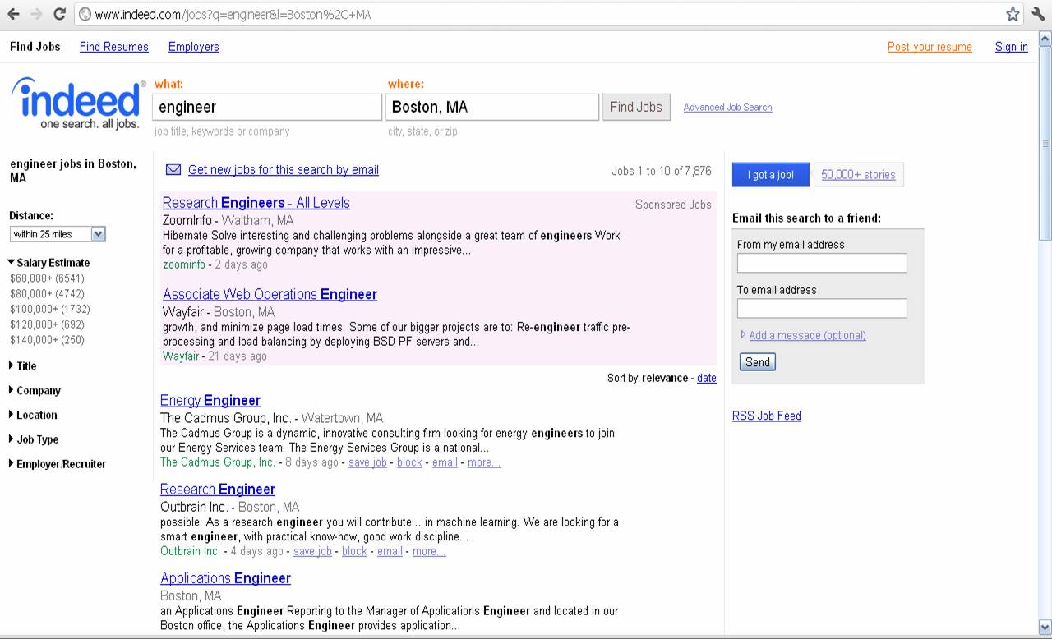This screenshot has height=639, width=1052.
Task: Filter by $120,000+ salary
Action: (x=47, y=325)
